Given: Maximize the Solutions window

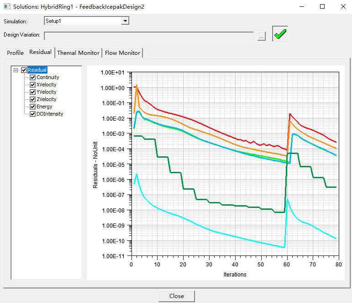Looking at the screenshot, I should [322, 7].
